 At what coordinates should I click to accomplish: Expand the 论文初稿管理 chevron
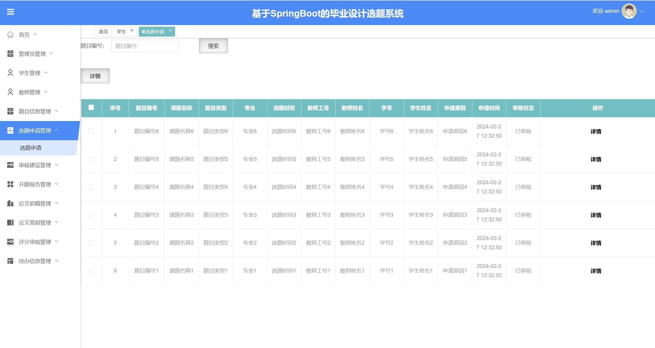pyautogui.click(x=57, y=203)
